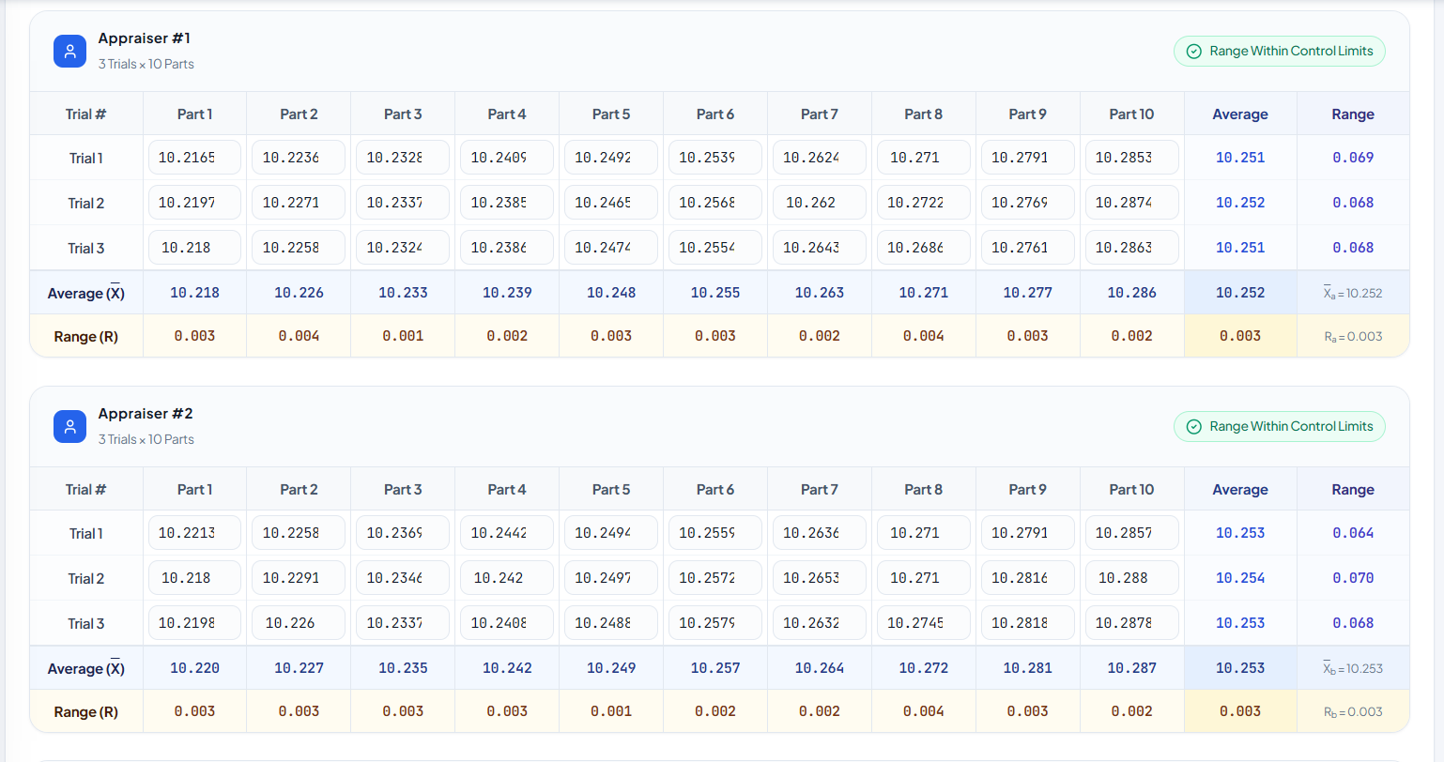Click Appraiser #2 Part 9 average 10.281
Viewport: 1444px width, 762px height.
point(1027,668)
